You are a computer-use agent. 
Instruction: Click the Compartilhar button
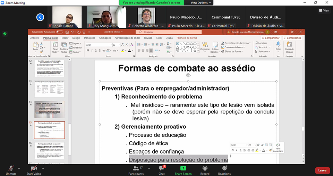pyautogui.click(x=271, y=38)
